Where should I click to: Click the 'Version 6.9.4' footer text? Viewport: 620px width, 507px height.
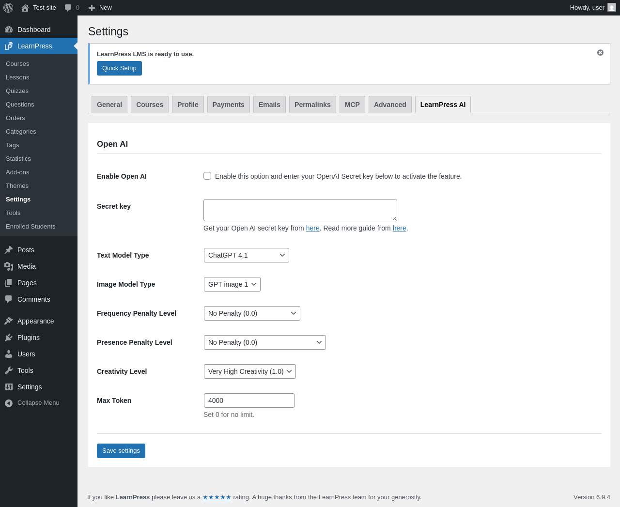592,497
